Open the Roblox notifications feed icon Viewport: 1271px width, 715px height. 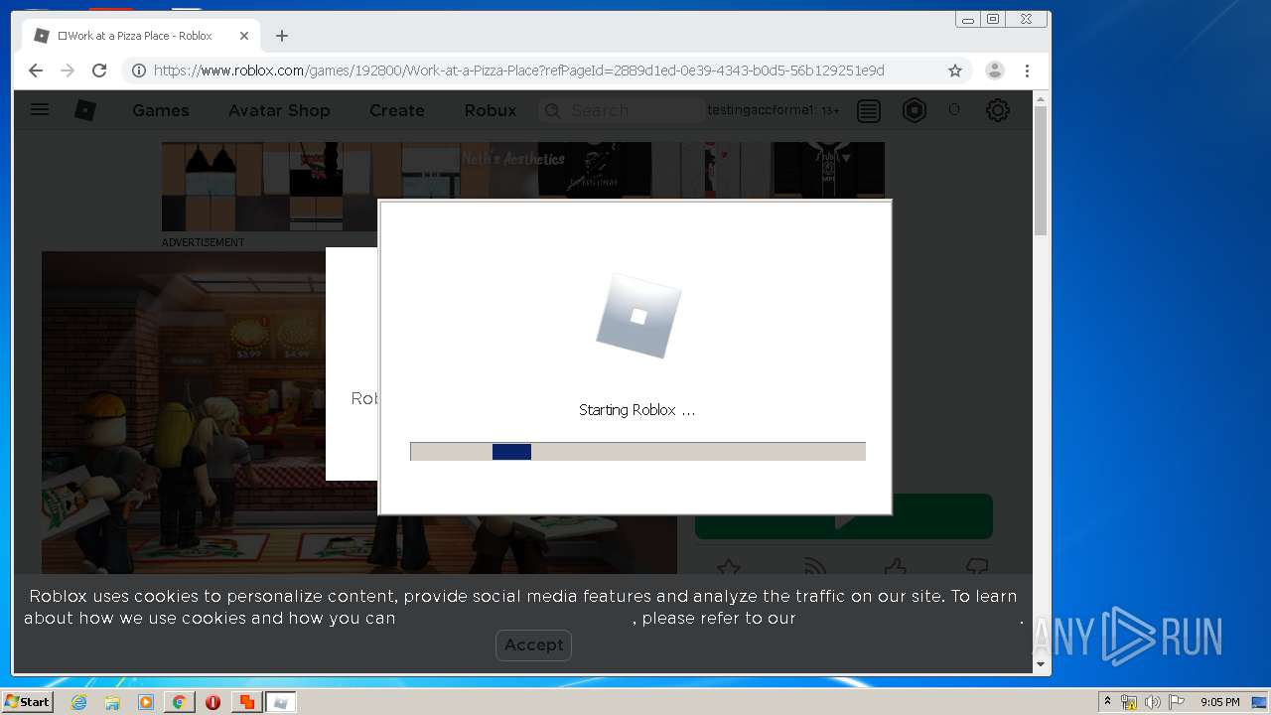coord(869,110)
